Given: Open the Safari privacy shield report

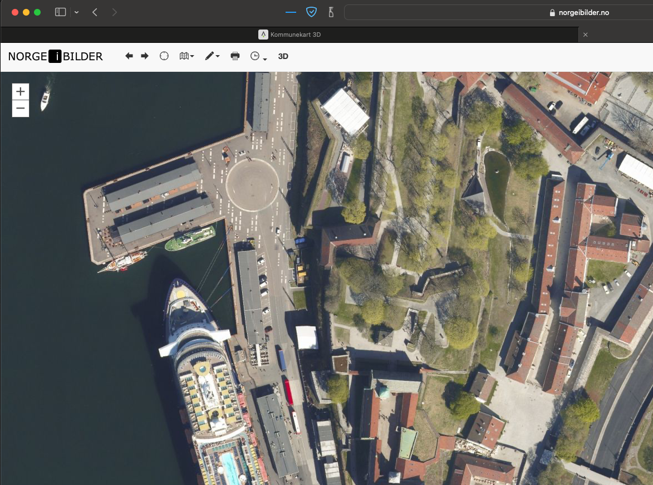Looking at the screenshot, I should (311, 12).
